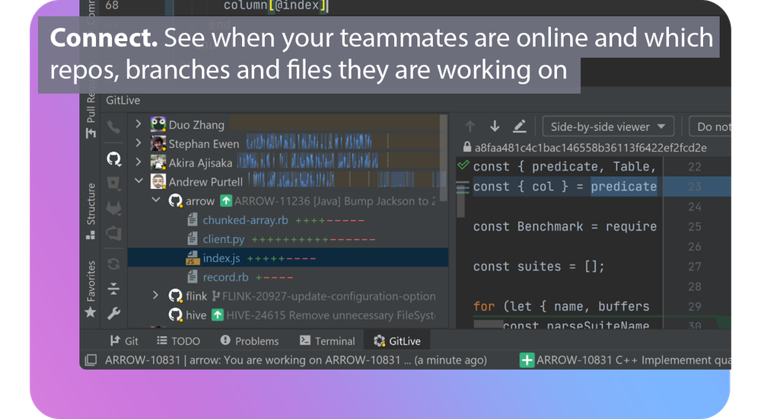Click ARROW-11236 Bump Jackson branch text
The height and width of the screenshot is (419, 761).
click(x=335, y=201)
